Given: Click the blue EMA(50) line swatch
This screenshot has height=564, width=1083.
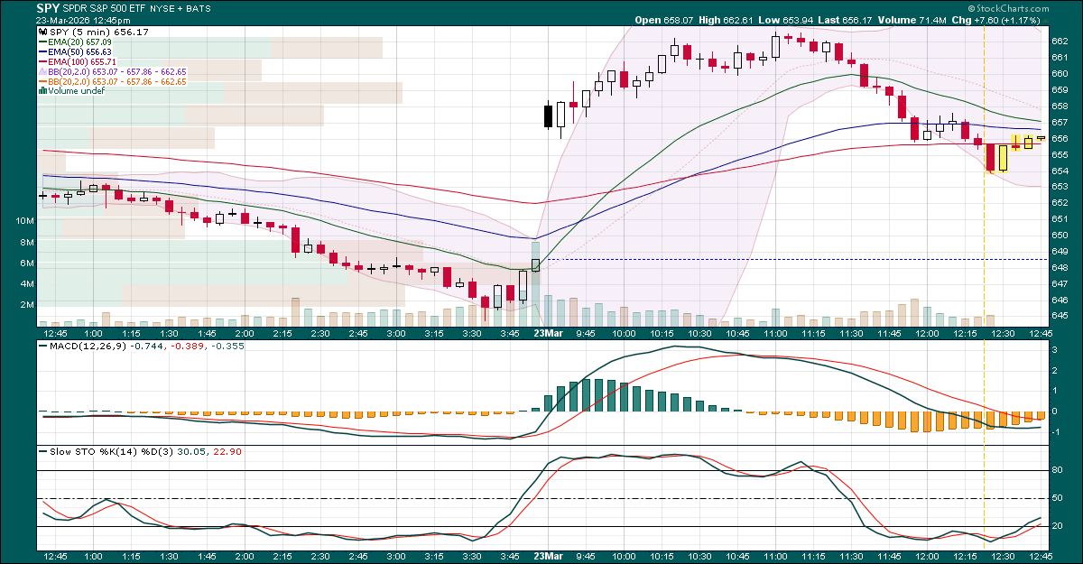Looking at the screenshot, I should (x=42, y=52).
